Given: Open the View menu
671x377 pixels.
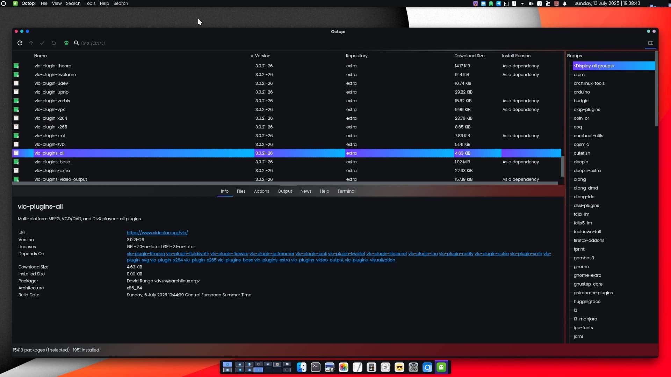Looking at the screenshot, I should [x=57, y=3].
